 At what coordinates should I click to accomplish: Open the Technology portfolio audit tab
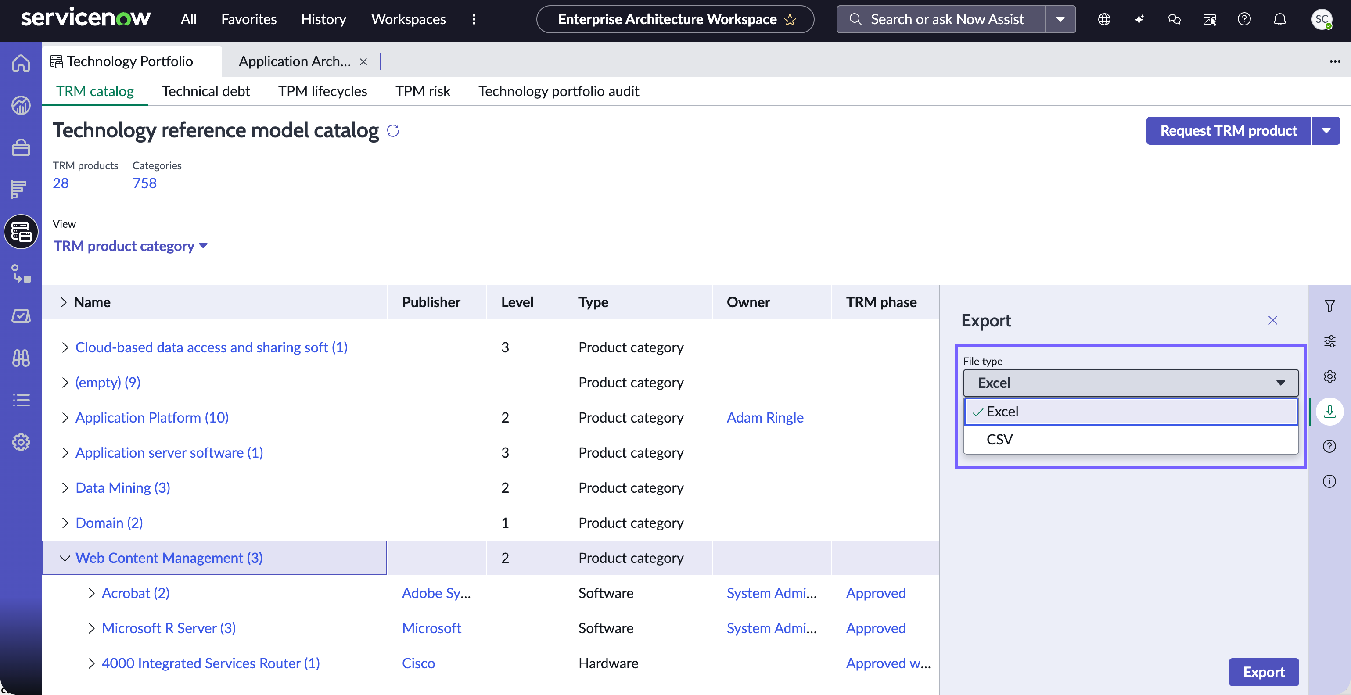(x=559, y=91)
